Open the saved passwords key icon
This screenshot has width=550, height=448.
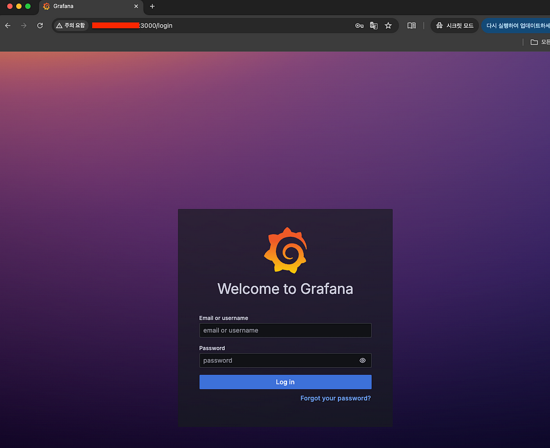tap(359, 26)
